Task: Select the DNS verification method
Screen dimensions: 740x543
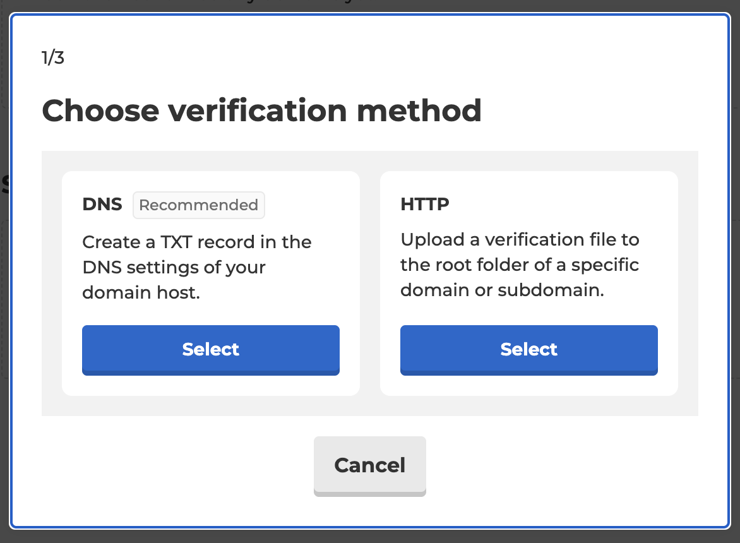Action: pyautogui.click(x=210, y=350)
